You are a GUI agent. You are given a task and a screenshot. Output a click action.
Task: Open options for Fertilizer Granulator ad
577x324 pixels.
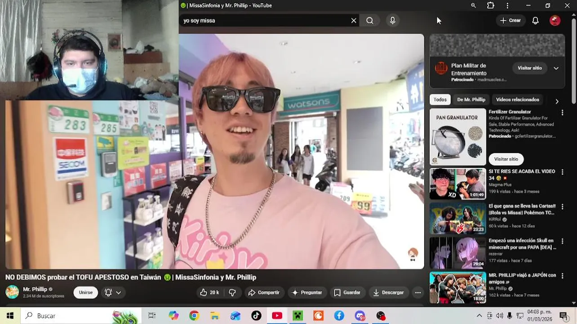click(x=562, y=112)
